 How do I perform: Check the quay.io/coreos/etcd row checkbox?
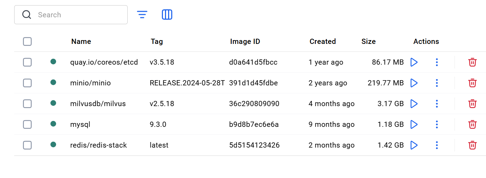[x=27, y=62]
